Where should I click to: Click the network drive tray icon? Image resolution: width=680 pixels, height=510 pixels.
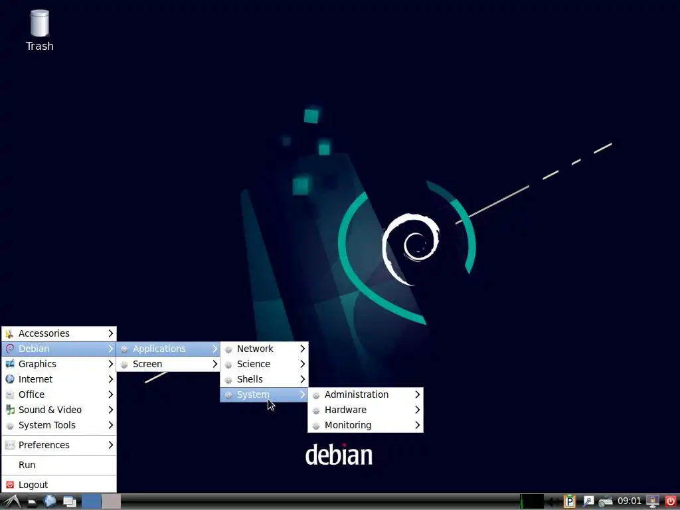606,502
